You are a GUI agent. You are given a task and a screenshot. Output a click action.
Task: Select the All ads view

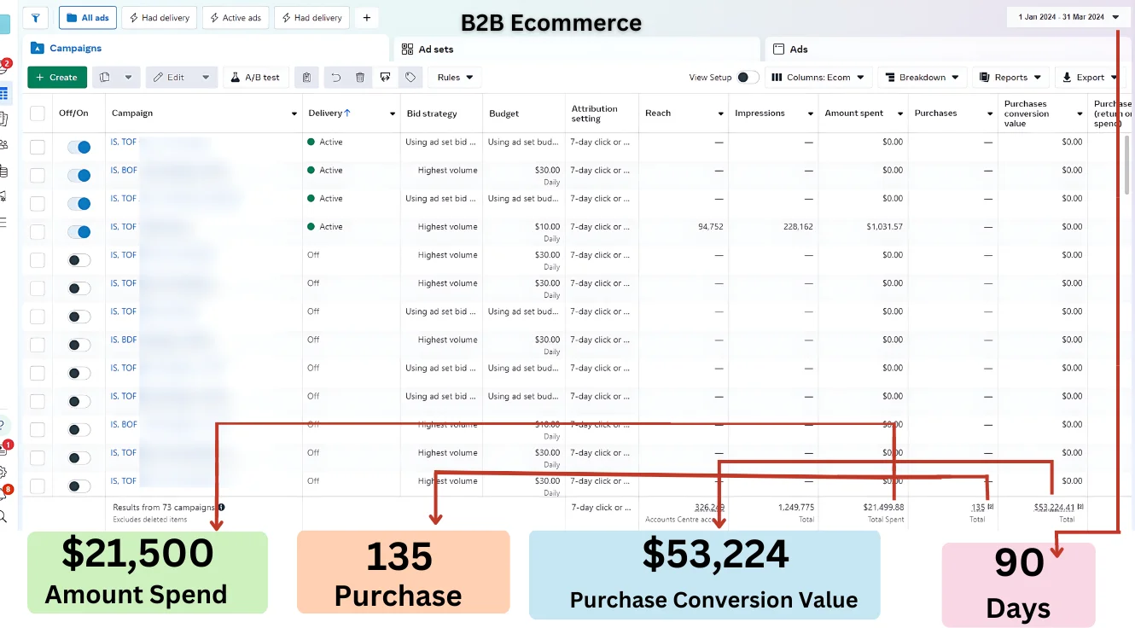pyautogui.click(x=88, y=18)
